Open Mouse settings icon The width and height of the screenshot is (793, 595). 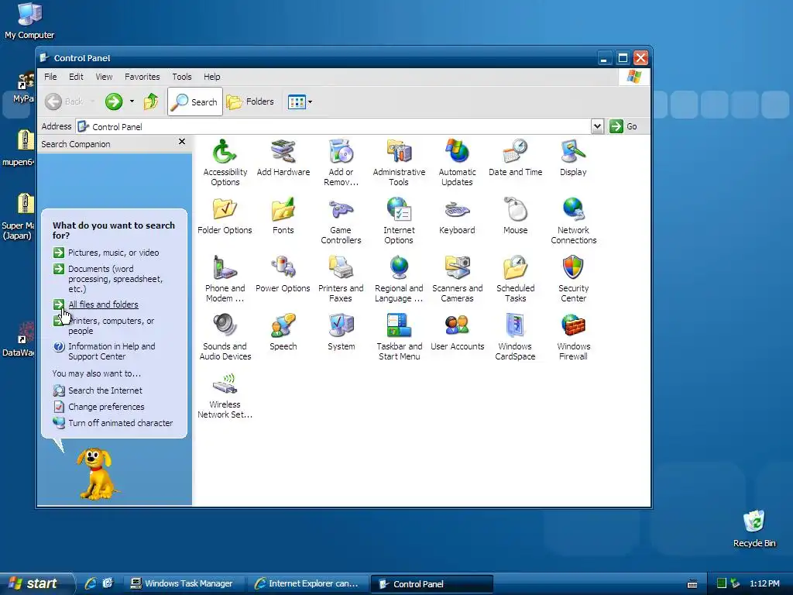(515, 216)
